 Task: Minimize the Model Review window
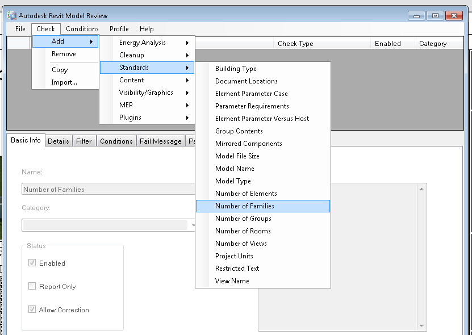pos(416,16)
